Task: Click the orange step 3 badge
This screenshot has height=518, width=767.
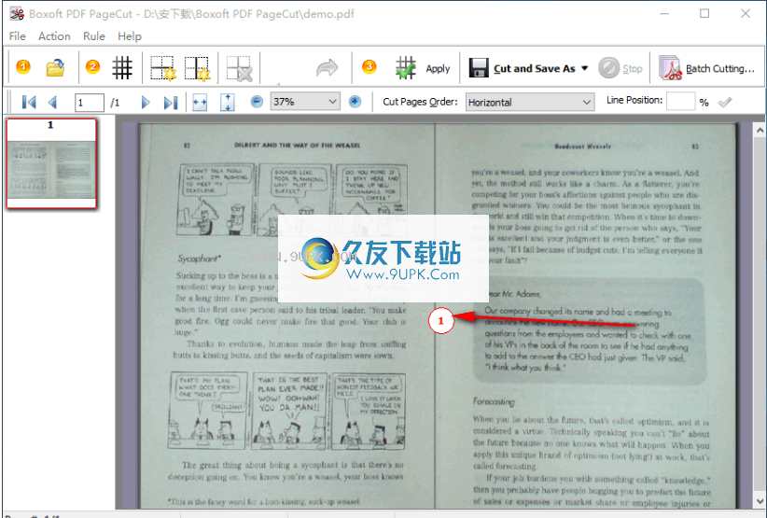Action: click(x=370, y=66)
